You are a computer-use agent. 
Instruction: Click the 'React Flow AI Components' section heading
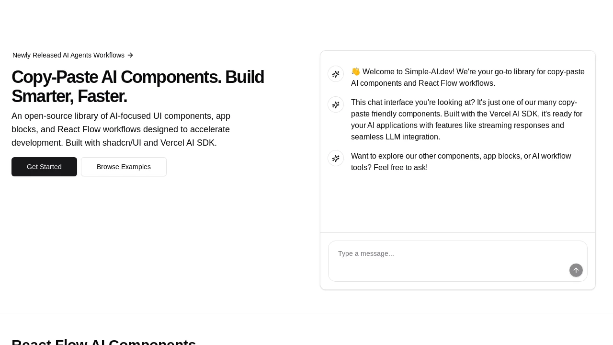(x=104, y=341)
